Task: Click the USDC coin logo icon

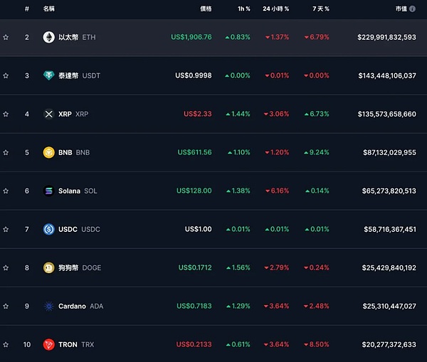Action: 49,229
